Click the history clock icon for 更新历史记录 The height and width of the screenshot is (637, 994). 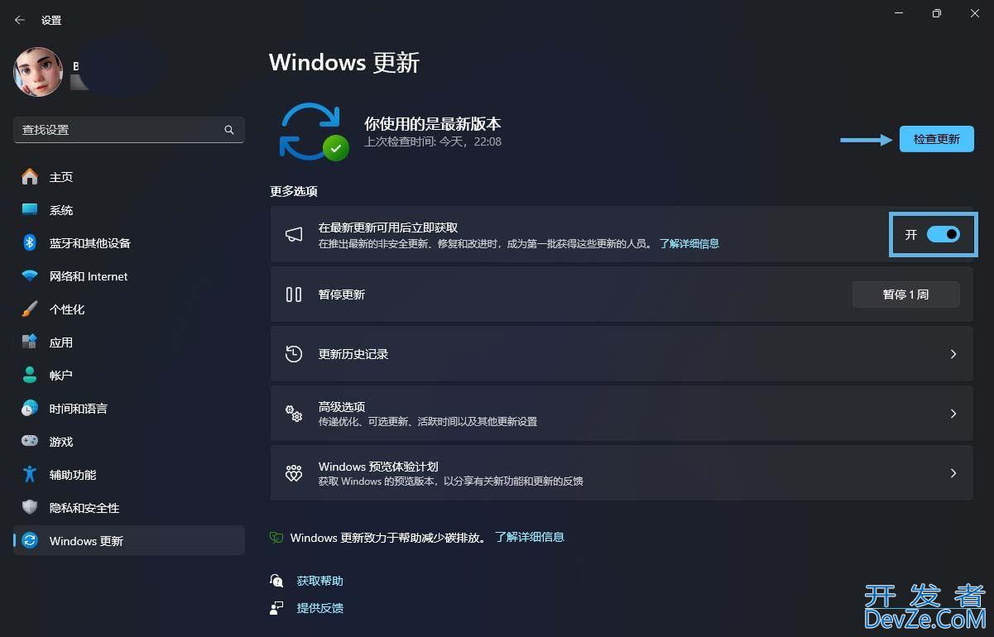coord(294,354)
